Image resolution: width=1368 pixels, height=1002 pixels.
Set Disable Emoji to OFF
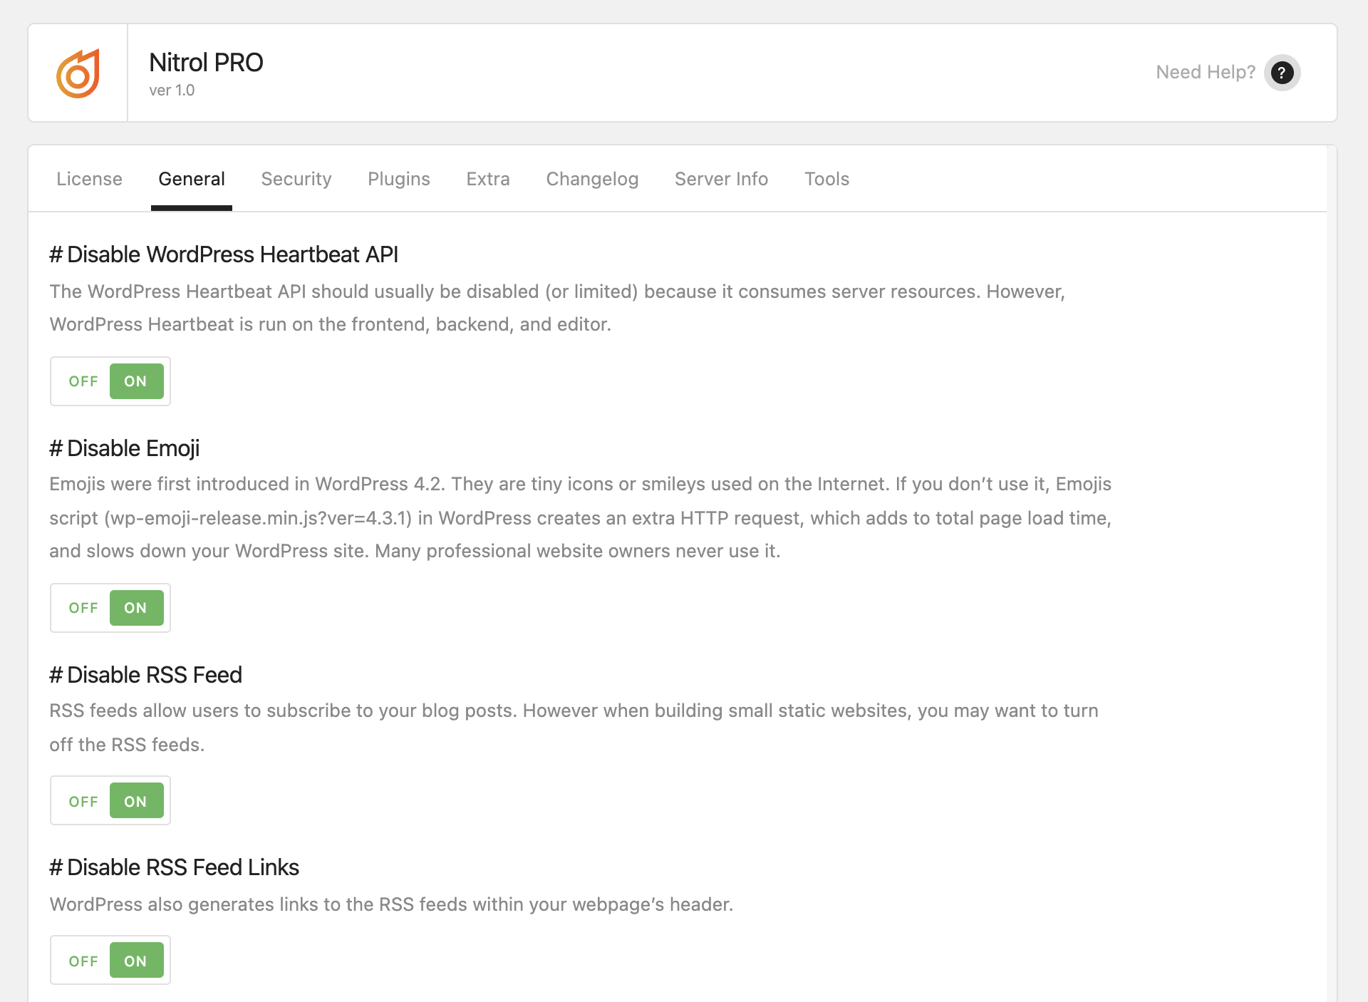(x=83, y=608)
